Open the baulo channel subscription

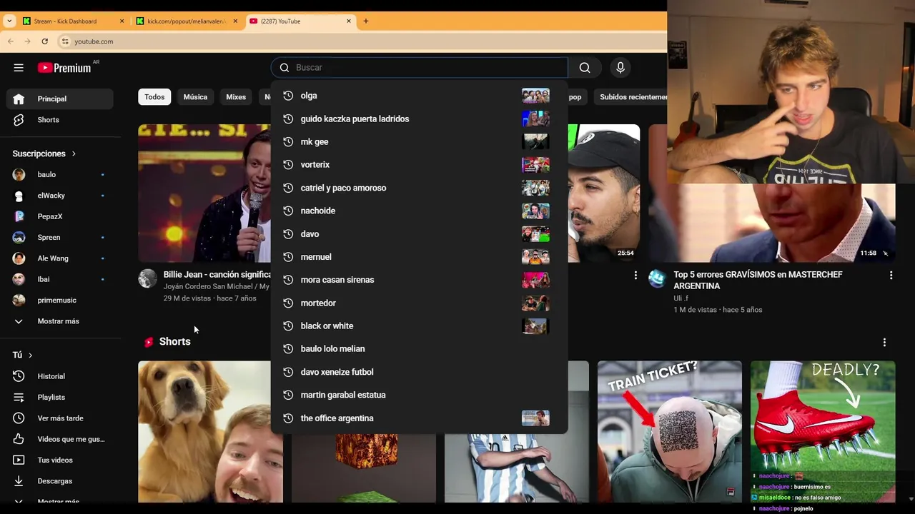pos(60,174)
